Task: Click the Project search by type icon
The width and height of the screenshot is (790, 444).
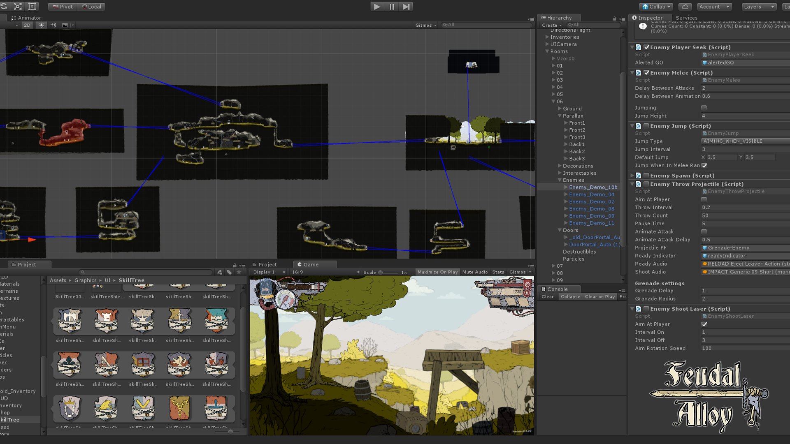Action: (x=219, y=272)
